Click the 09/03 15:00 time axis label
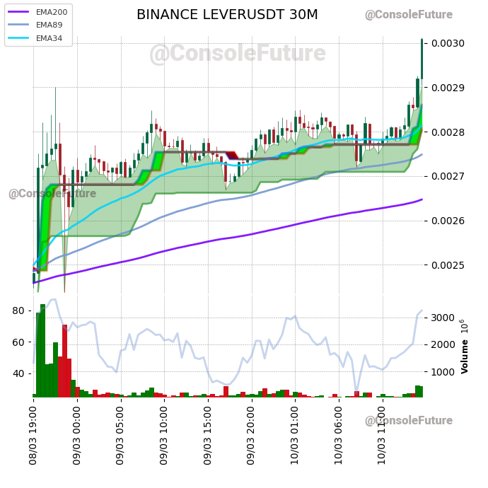488x488 pixels. [208, 436]
